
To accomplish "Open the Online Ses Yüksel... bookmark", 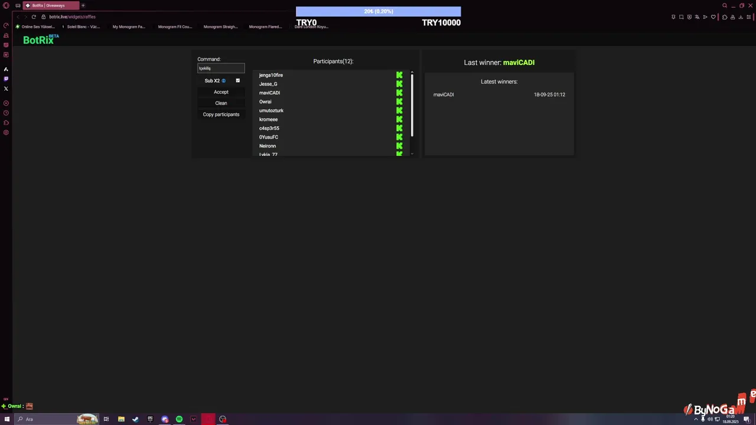I will click(x=35, y=27).
